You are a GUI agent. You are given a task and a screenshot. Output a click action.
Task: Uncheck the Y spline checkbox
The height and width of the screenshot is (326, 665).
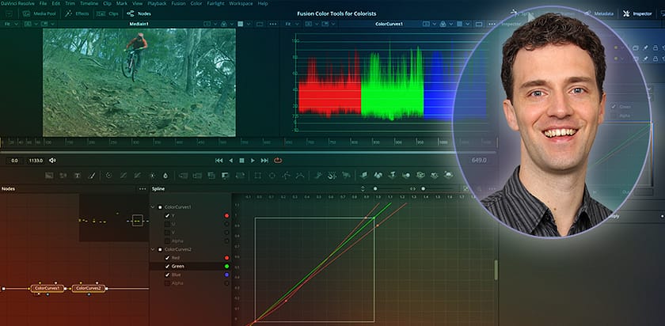click(x=167, y=215)
